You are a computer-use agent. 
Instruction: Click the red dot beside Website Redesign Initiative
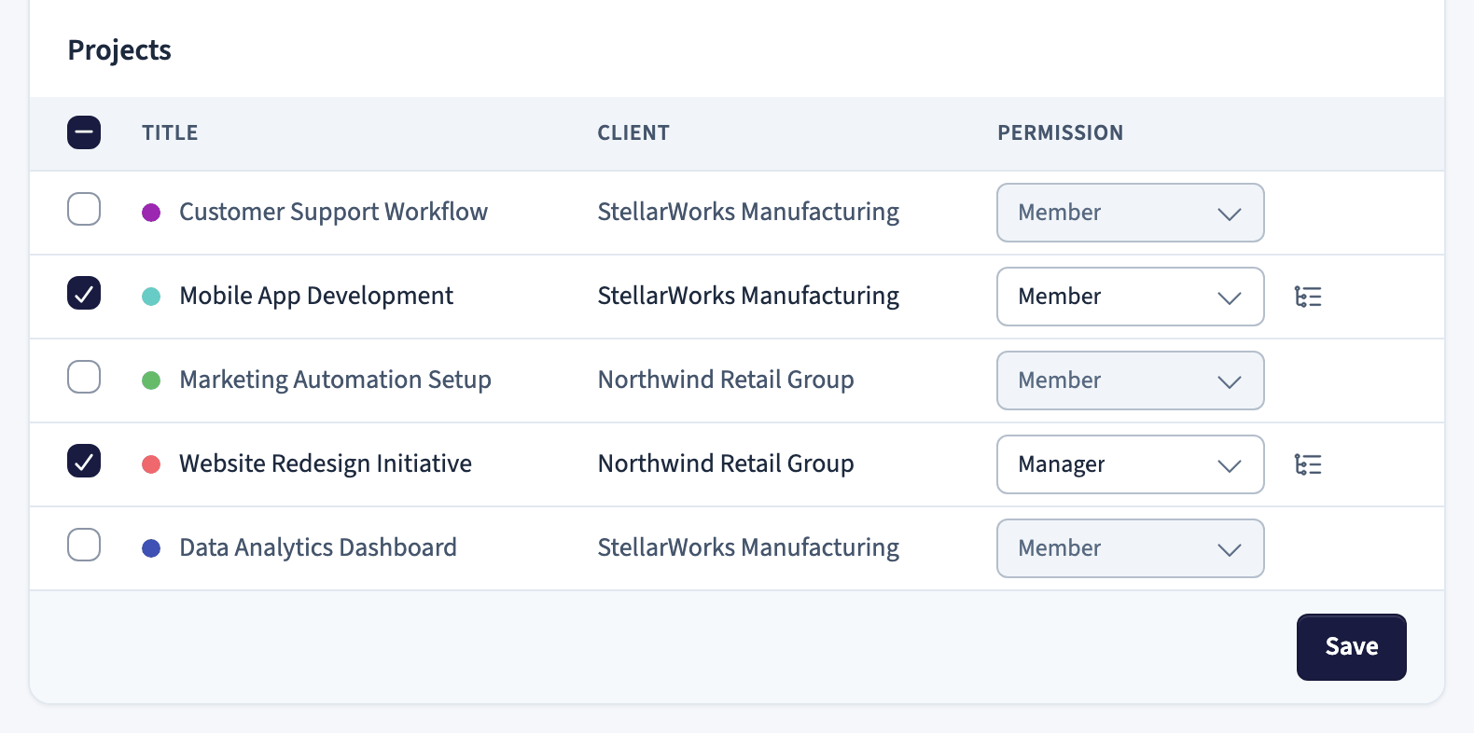click(x=151, y=464)
